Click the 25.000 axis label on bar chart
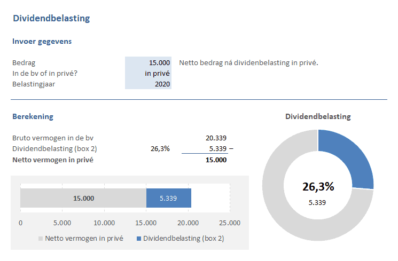This screenshot has width=398, height=261. (230, 223)
